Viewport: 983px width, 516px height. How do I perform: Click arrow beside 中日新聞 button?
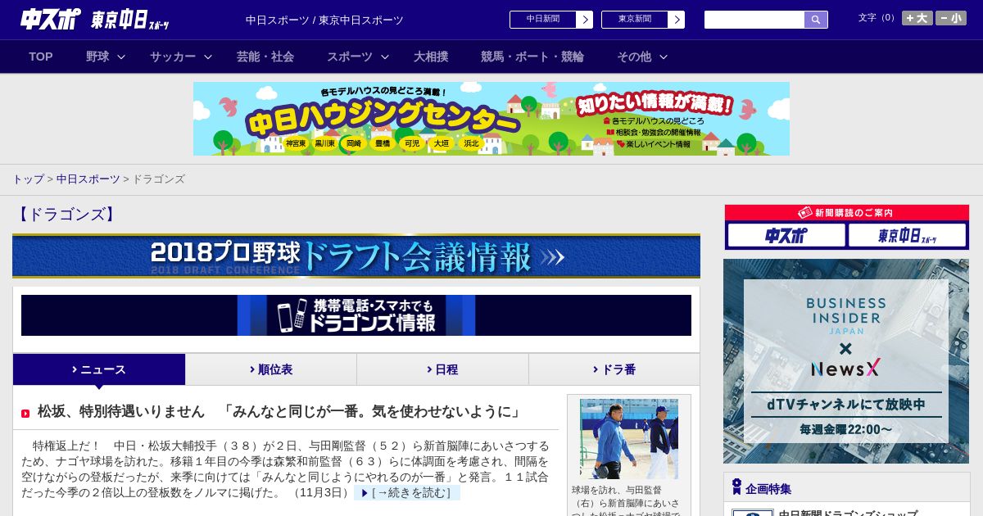tap(585, 20)
